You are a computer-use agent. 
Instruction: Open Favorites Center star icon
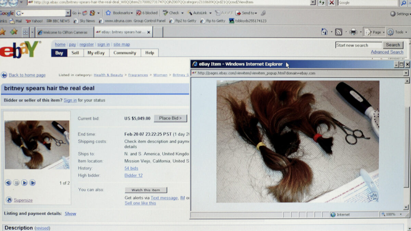coord(2,32)
